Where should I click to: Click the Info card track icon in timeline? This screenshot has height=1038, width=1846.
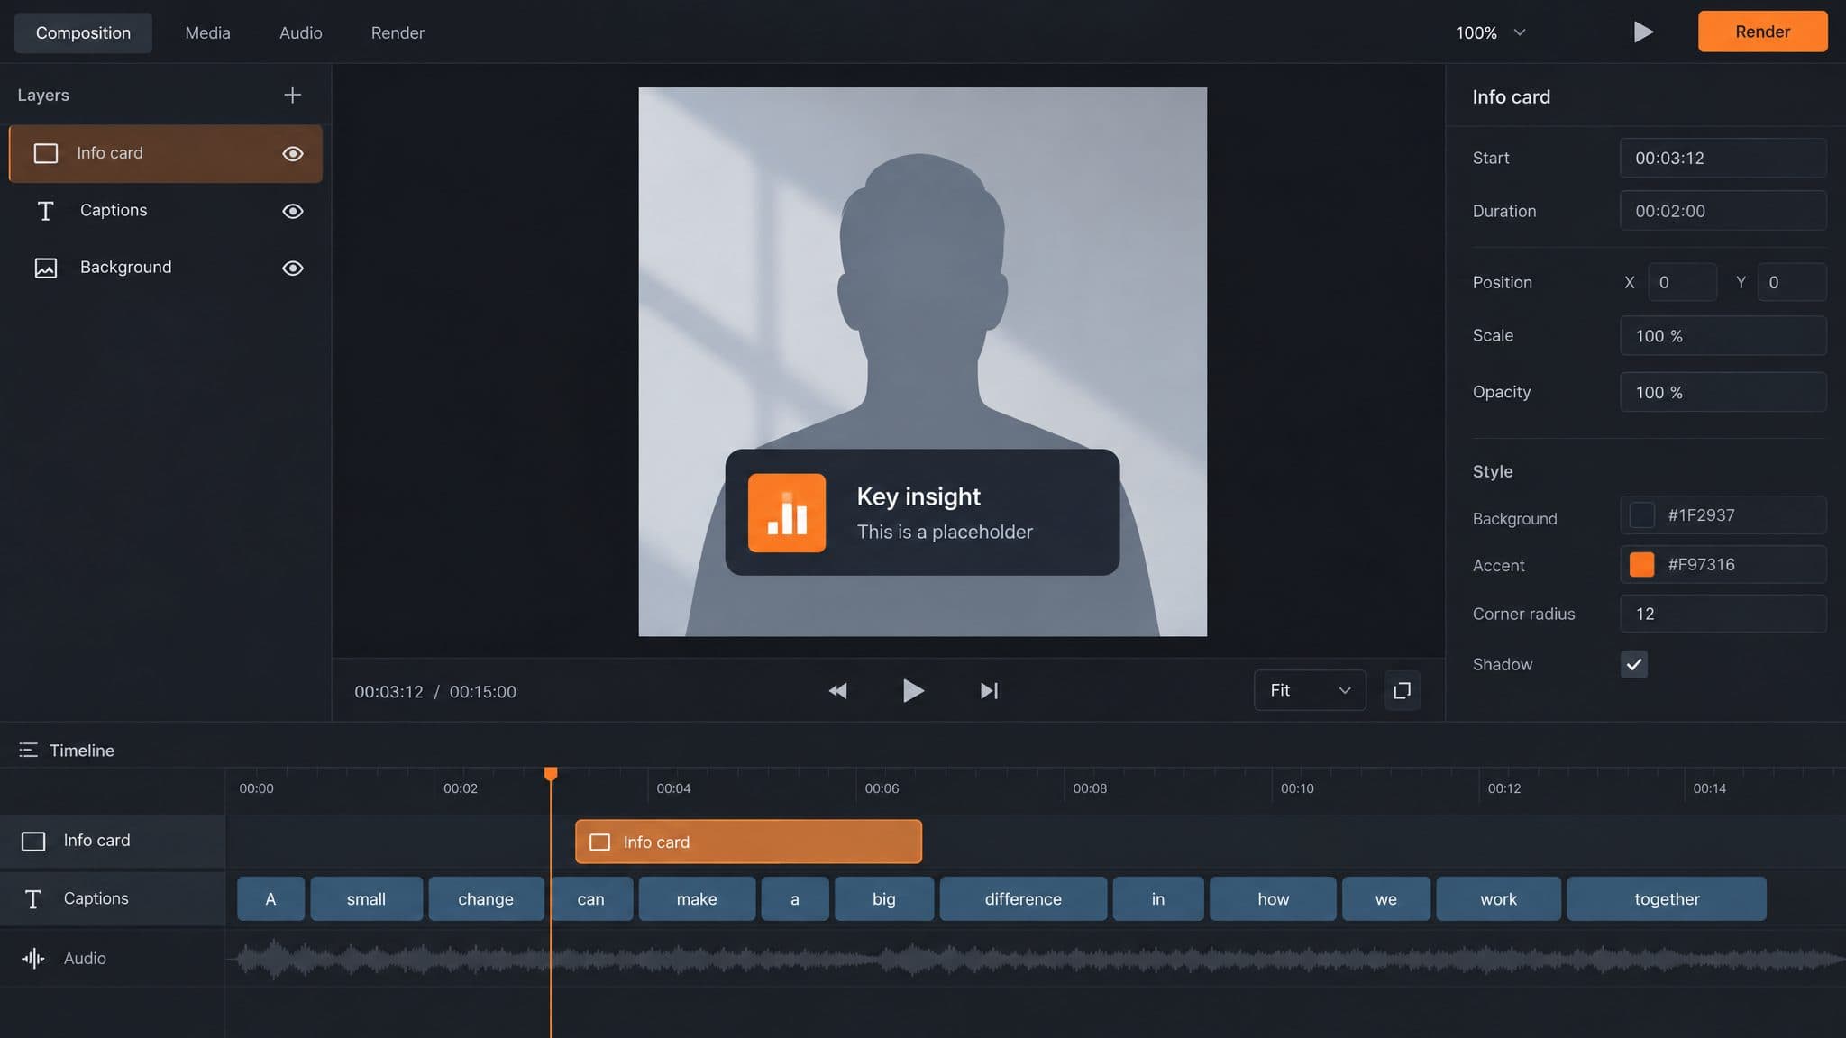click(33, 842)
